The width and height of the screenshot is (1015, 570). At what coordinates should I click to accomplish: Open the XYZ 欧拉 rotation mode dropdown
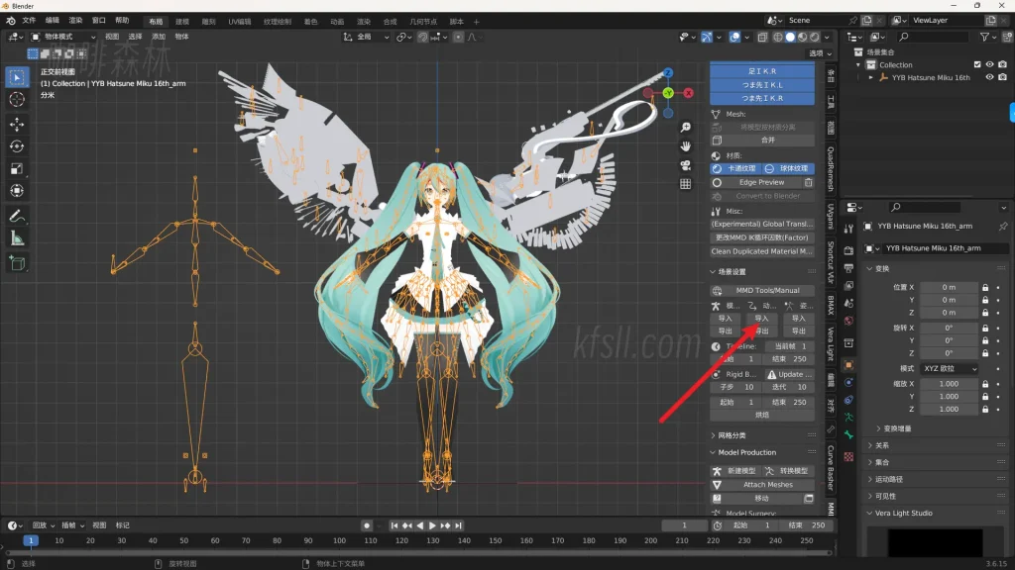tap(950, 368)
